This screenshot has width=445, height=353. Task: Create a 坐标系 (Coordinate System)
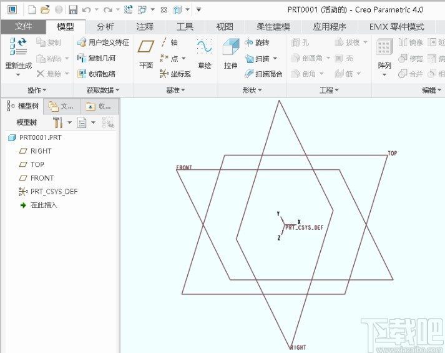click(x=175, y=74)
